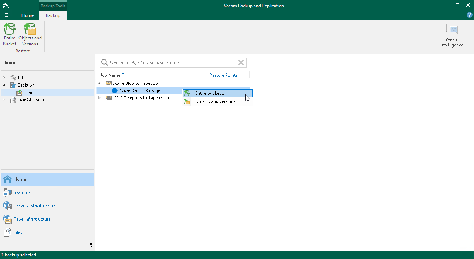The width and height of the screenshot is (474, 259).
Task: Expand the Q1-Q2 Reports to Tape backup
Action: [99, 98]
